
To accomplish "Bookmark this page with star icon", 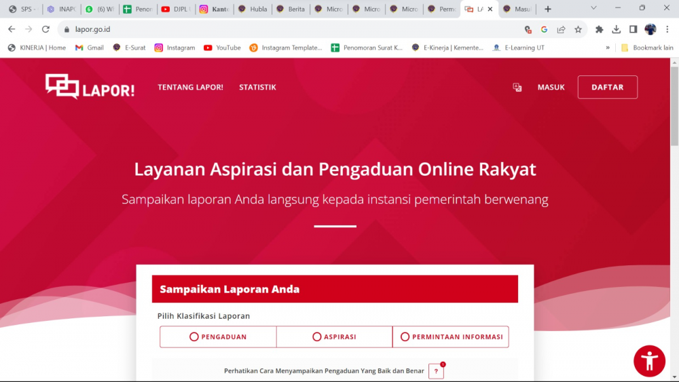I will pyautogui.click(x=578, y=29).
